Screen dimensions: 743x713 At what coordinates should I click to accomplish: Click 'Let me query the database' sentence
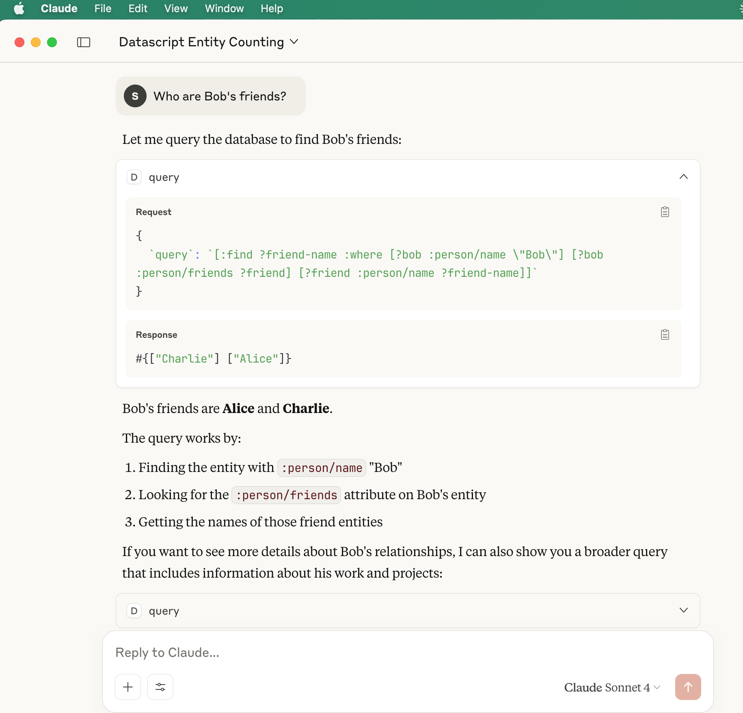(x=262, y=139)
